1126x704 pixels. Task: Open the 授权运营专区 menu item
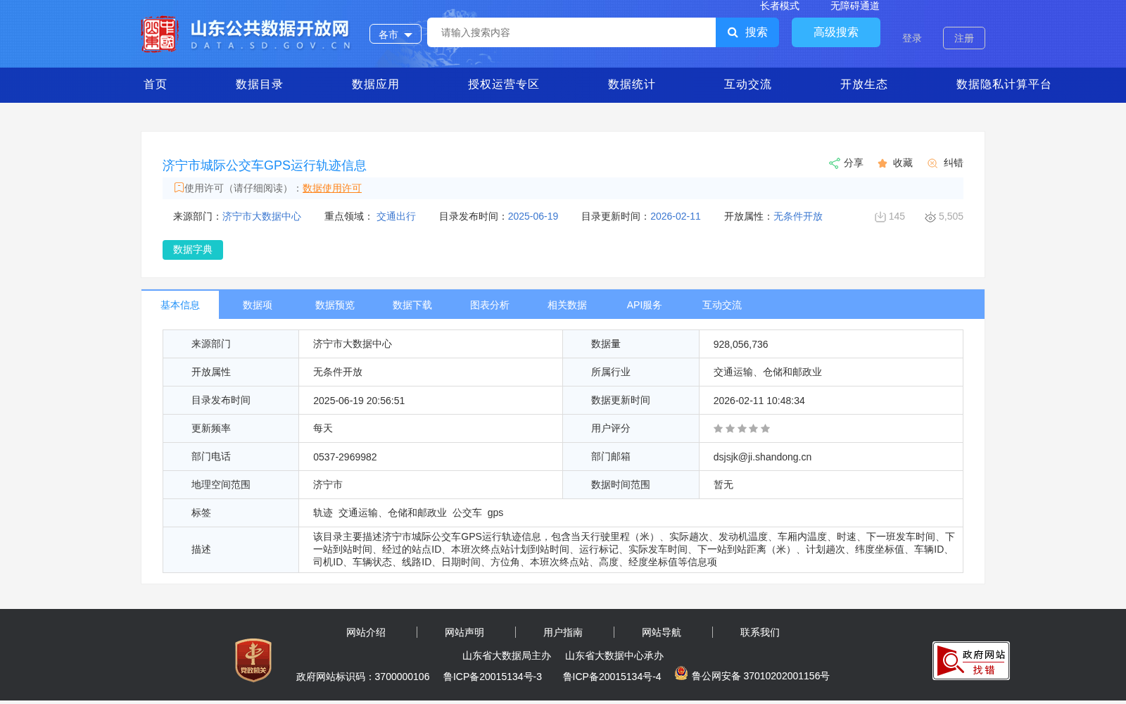503,84
